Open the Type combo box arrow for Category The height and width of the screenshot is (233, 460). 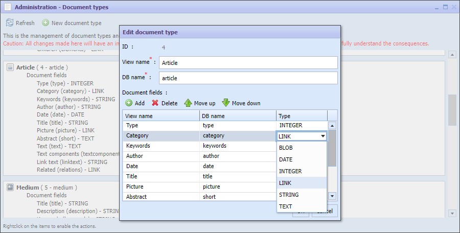pos(323,136)
